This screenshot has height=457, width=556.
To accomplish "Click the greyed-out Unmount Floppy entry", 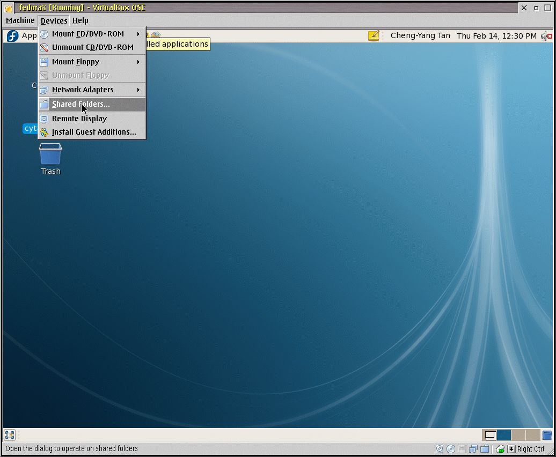I will point(92,76).
